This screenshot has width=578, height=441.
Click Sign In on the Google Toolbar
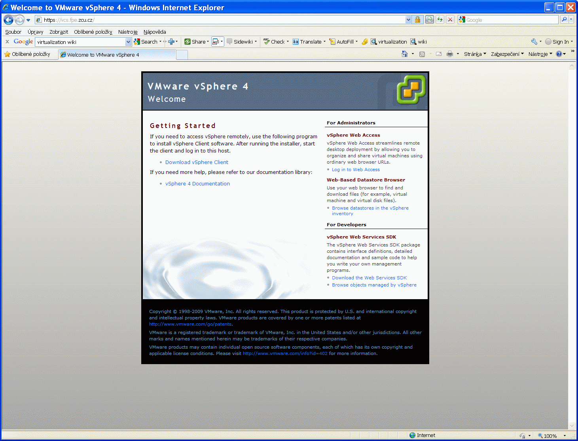(557, 42)
